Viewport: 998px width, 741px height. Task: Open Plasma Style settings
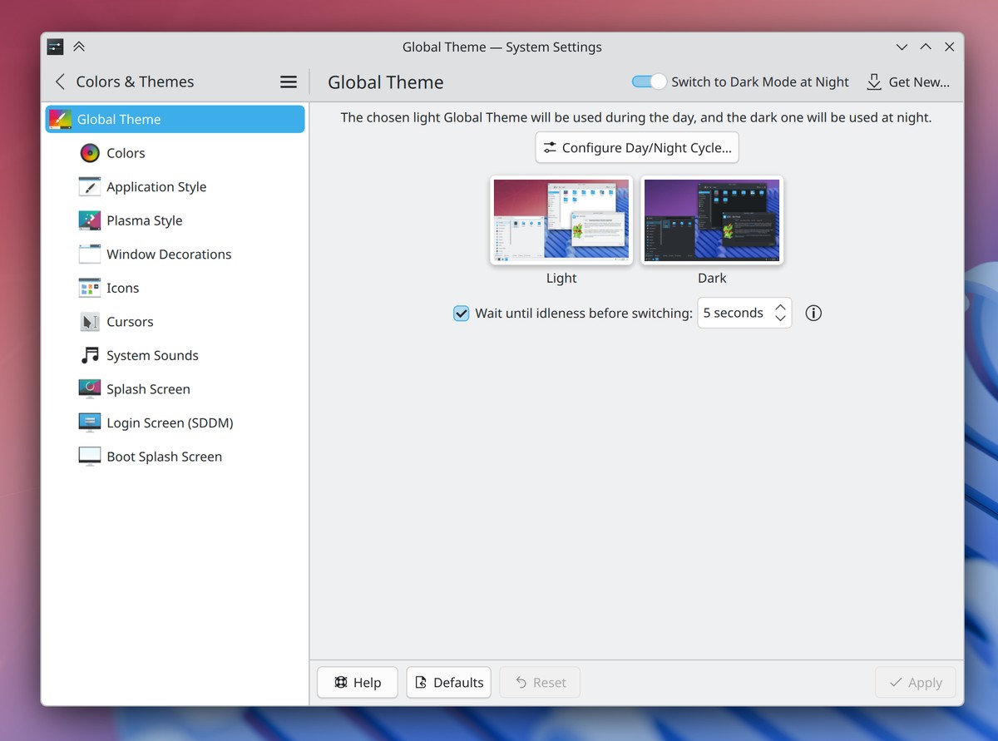[89, 220]
